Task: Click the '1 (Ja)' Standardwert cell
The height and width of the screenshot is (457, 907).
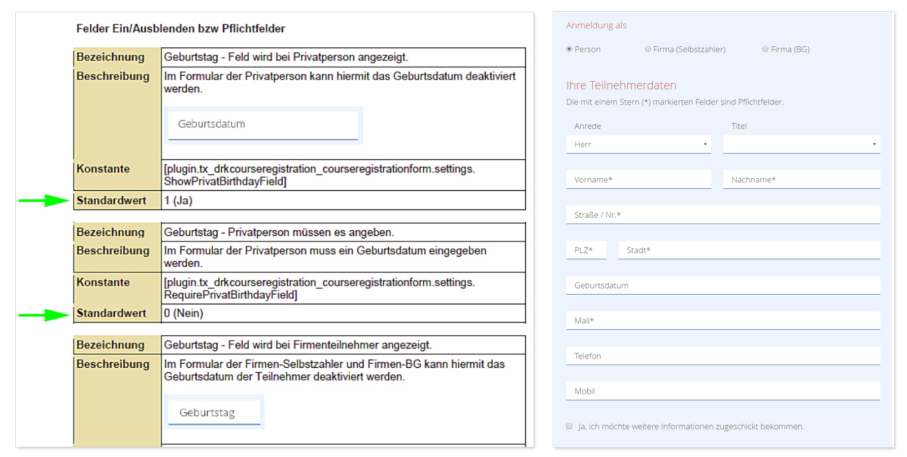Action: point(343,200)
